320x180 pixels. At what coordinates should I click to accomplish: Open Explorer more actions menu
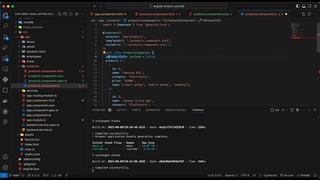click(x=82, y=14)
